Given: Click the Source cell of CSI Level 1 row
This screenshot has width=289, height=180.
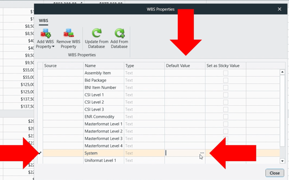Looking at the screenshot, I should point(63,95).
